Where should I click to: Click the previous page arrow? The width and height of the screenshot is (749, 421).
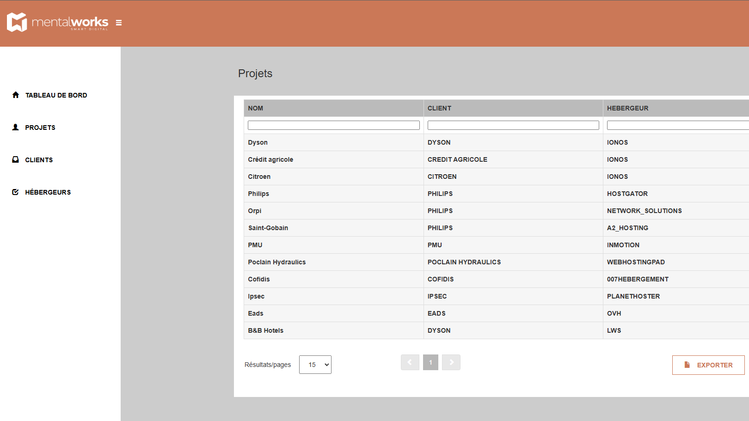[x=410, y=362]
